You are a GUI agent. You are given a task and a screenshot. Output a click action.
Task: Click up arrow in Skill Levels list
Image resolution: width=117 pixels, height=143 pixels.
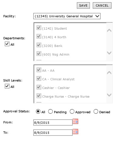point(109,73)
